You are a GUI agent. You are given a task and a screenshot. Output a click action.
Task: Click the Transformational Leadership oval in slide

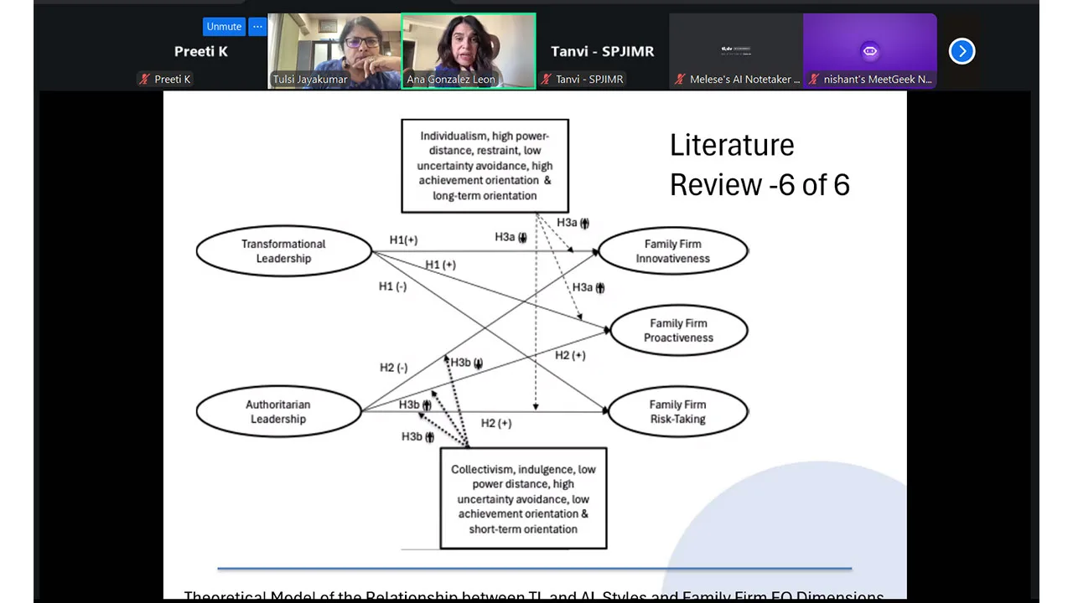pos(283,251)
